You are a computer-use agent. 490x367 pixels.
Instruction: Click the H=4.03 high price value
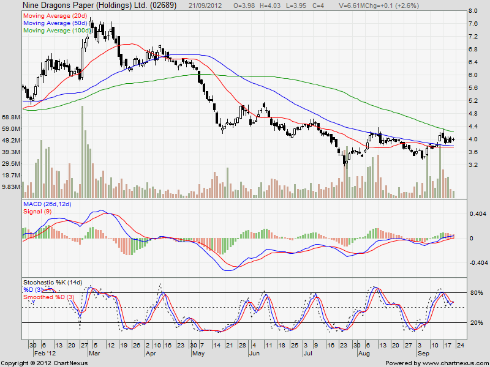(270, 6)
